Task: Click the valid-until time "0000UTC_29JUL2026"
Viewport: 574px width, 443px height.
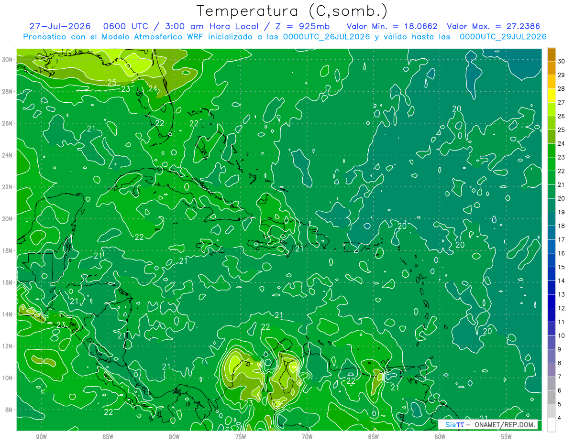Action: [503, 37]
